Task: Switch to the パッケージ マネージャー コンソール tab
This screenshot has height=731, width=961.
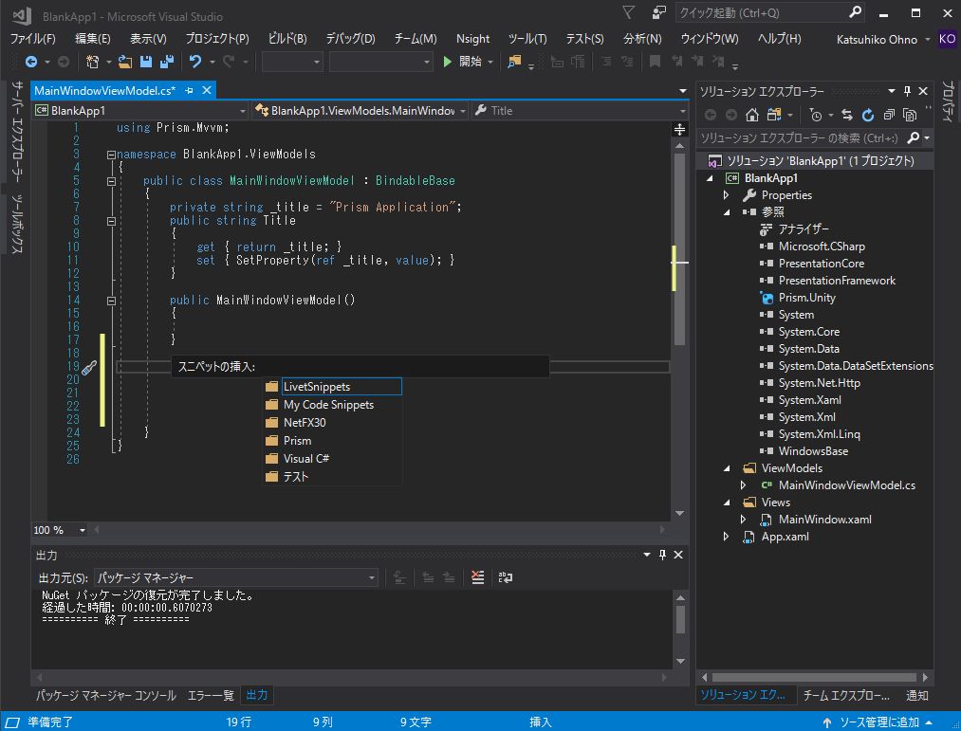Action: coord(106,695)
